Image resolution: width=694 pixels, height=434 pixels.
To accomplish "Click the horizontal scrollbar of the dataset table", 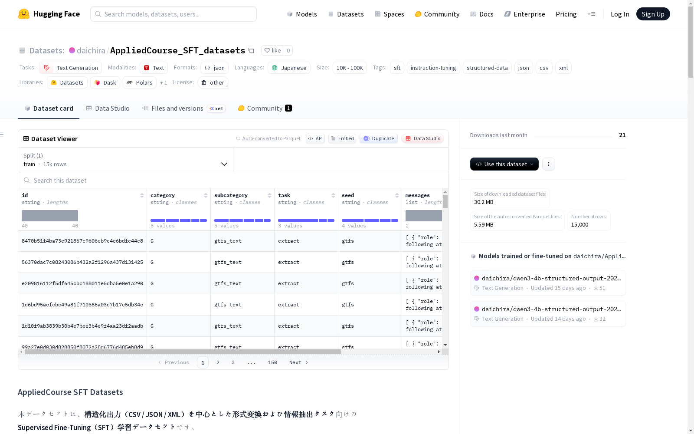I will (183, 352).
